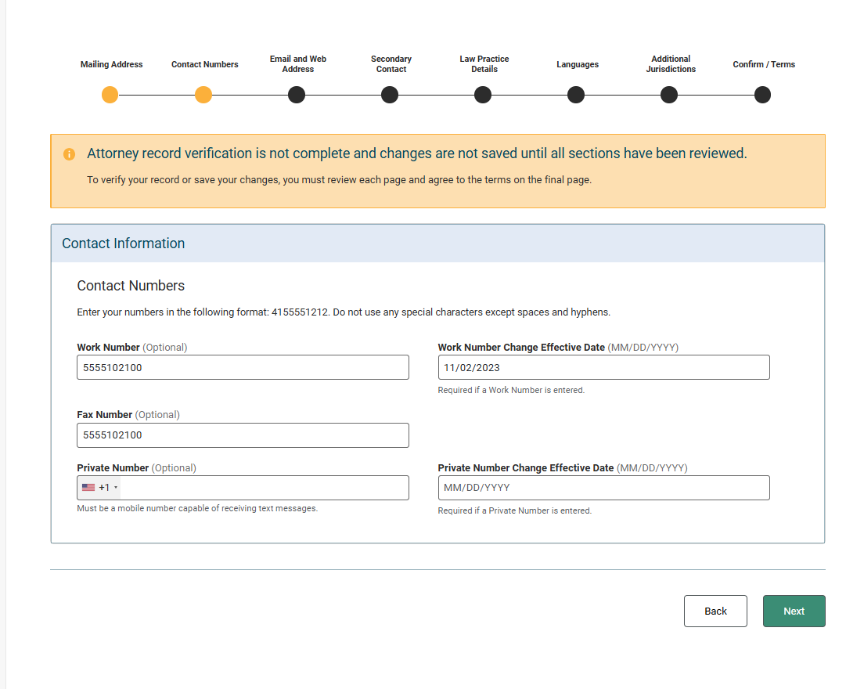Click the Confirm / Terms step dot
Image resolution: width=864 pixels, height=689 pixels.
[x=762, y=95]
